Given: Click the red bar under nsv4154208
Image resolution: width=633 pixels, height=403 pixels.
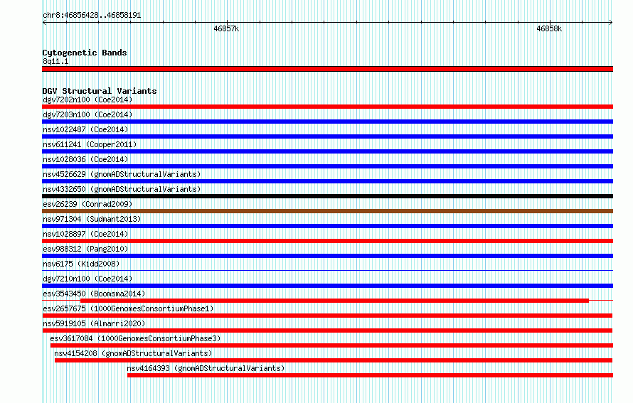Looking at the screenshot, I should coord(334,360).
